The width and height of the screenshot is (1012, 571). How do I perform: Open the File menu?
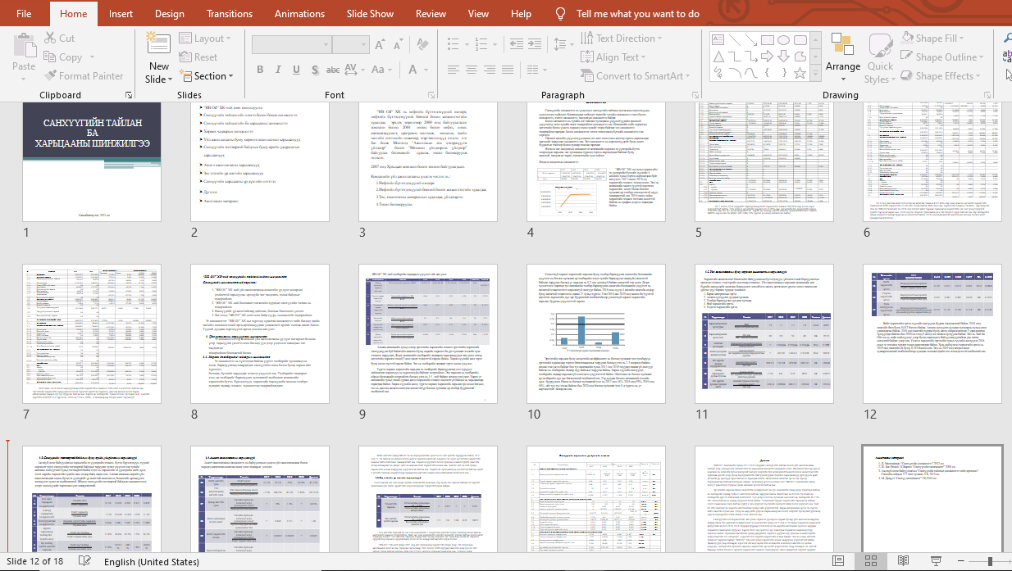pyautogui.click(x=24, y=14)
